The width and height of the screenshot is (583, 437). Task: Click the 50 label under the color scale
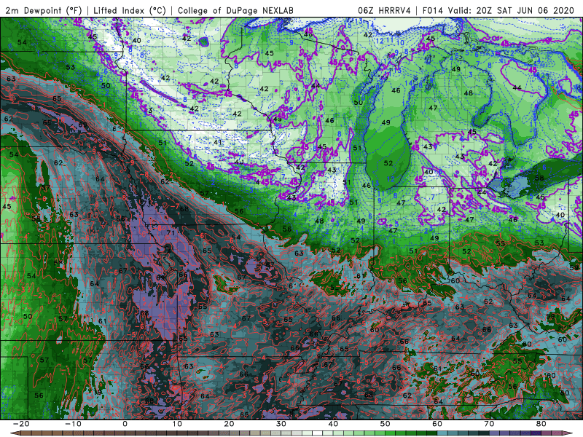pyautogui.click(x=386, y=424)
